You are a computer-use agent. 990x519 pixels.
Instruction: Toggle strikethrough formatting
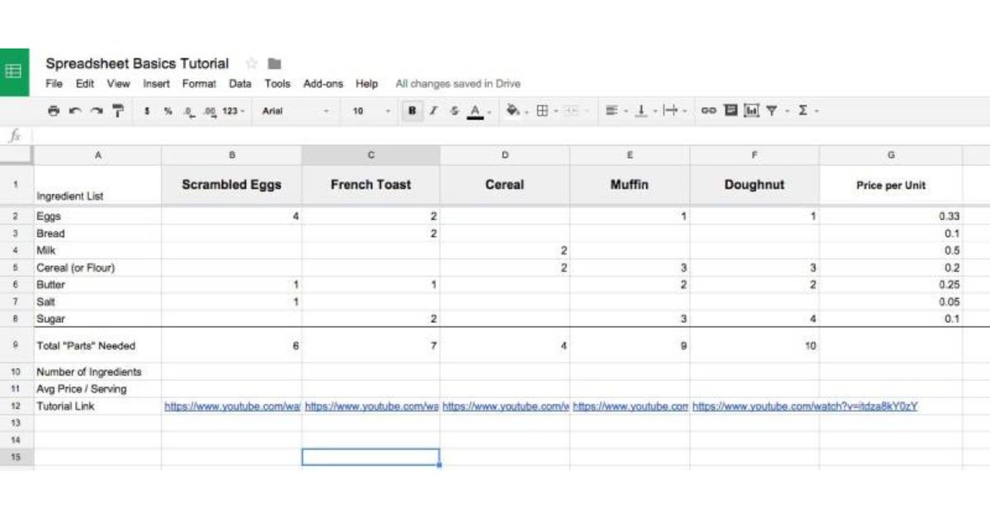click(454, 110)
